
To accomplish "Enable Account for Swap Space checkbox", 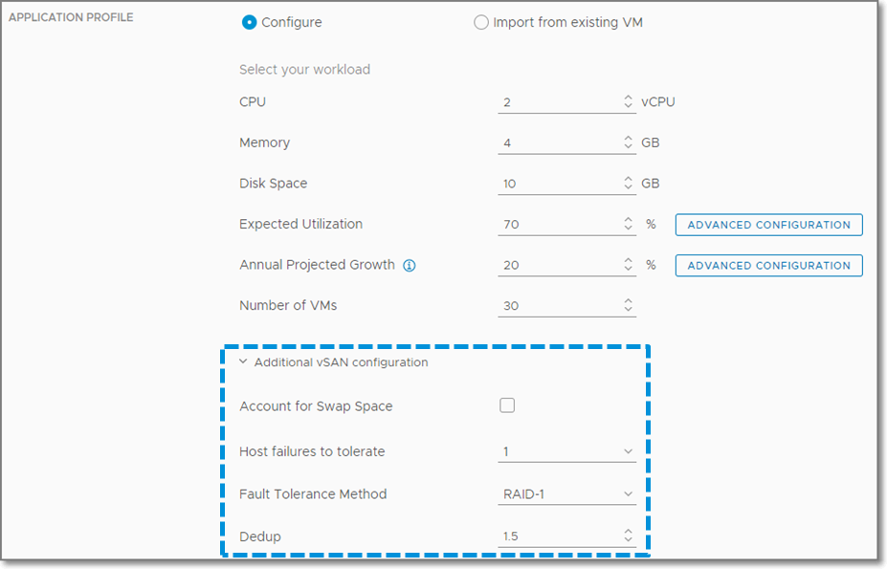I will coord(507,405).
